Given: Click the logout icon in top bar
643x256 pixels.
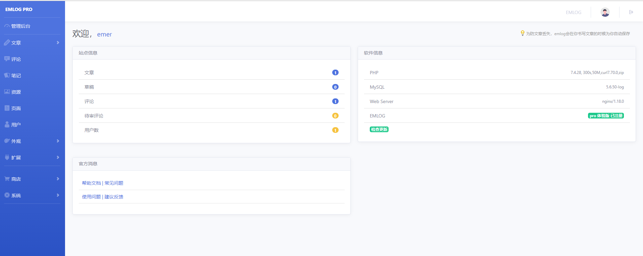Looking at the screenshot, I should (631, 12).
